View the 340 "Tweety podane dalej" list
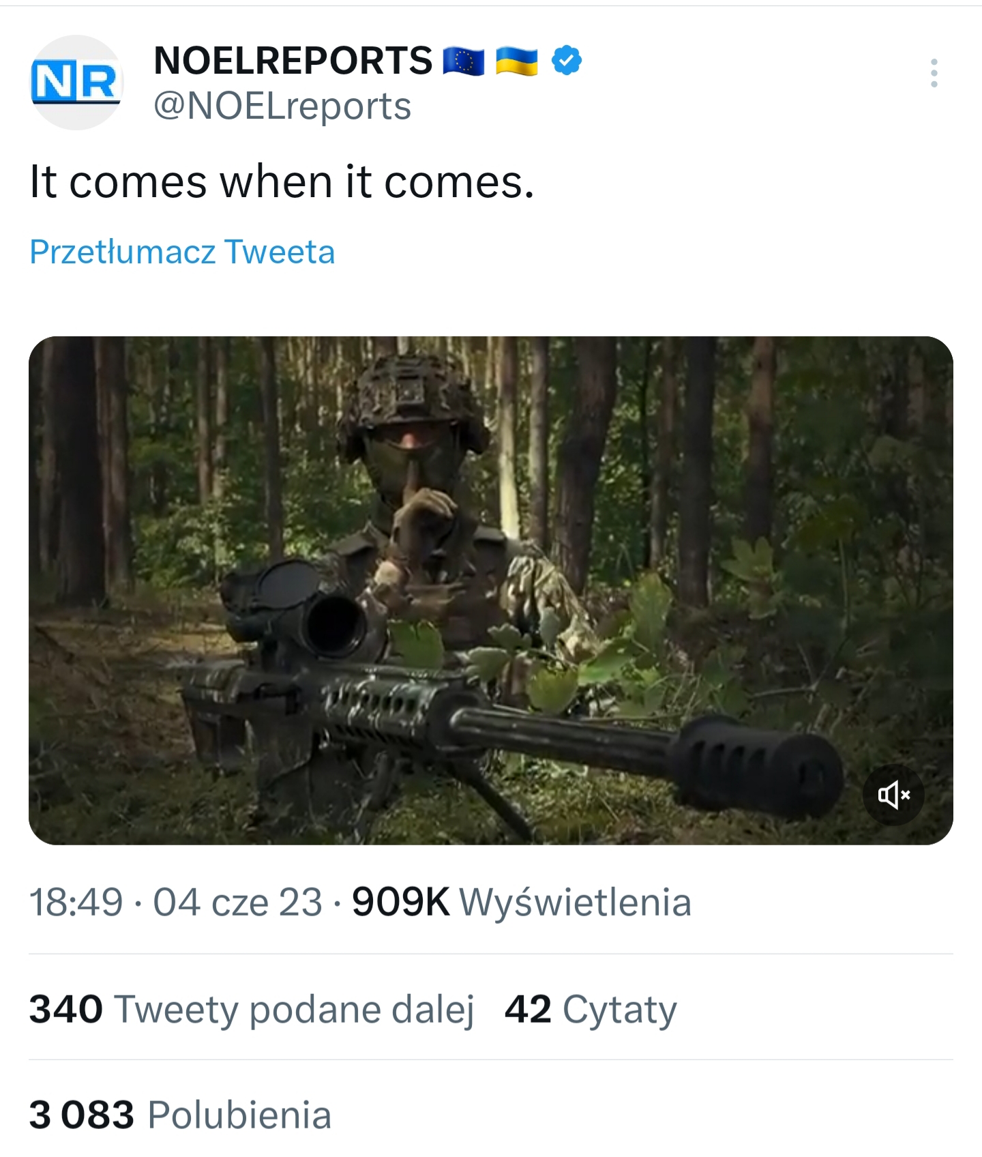982x1157 pixels. click(x=251, y=1009)
